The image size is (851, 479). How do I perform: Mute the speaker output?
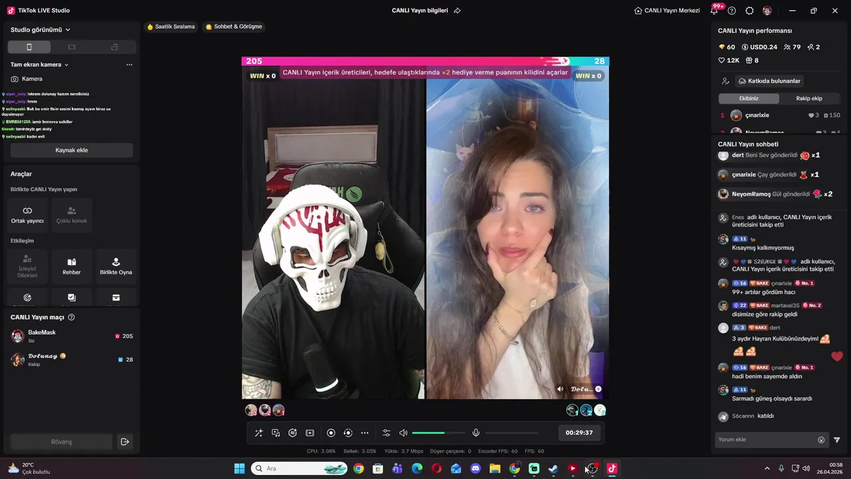pos(403,432)
